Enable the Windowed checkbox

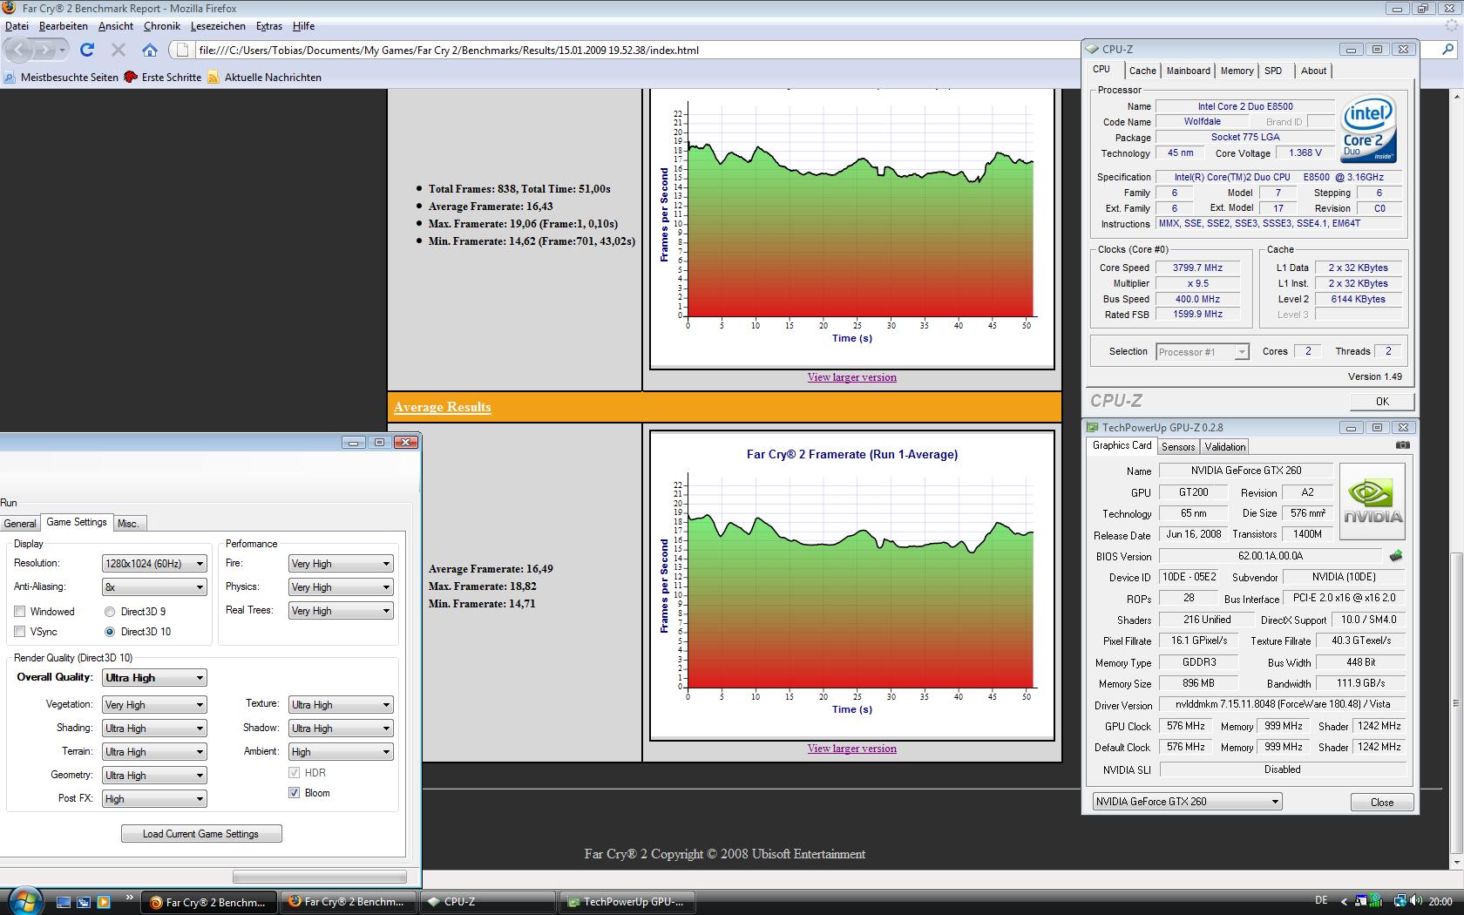tap(20, 612)
